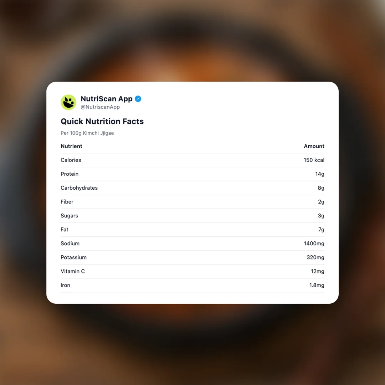Click the 1.8mg iron value
This screenshot has width=385, height=385.
(317, 285)
